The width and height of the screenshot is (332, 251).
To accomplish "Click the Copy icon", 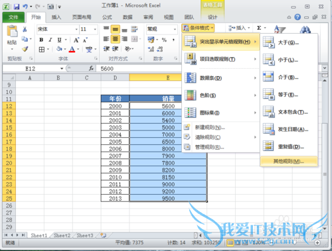I will click(25, 39).
